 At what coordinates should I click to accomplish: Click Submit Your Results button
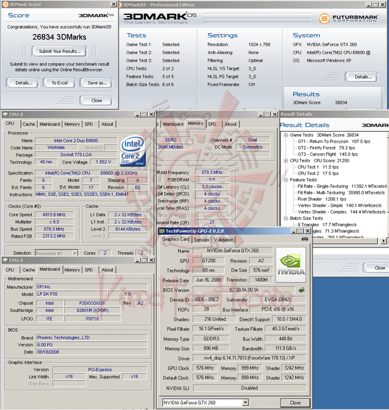pyautogui.click(x=59, y=51)
